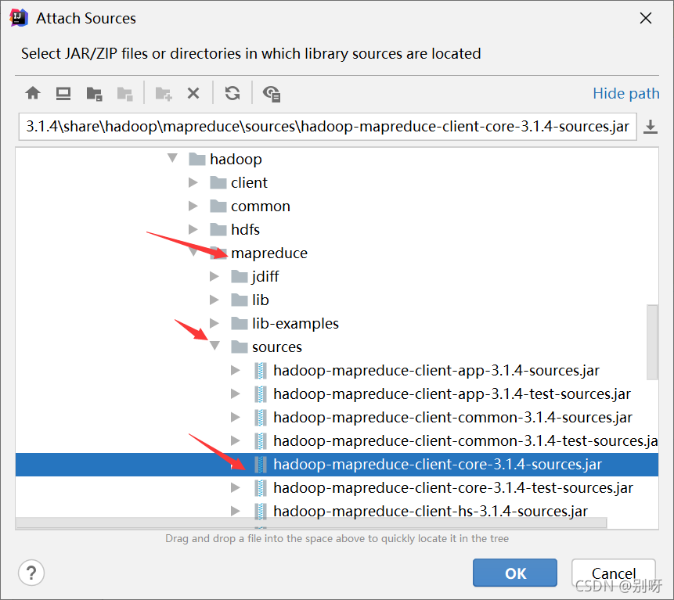Click the Cancel button
The height and width of the screenshot is (600, 674).
pos(614,573)
